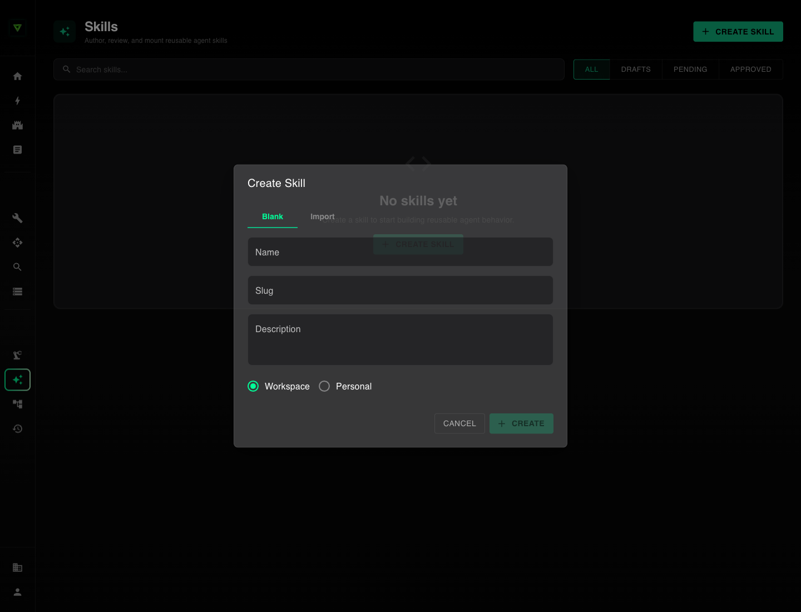Open the wrench tools sidebar icon
The width and height of the screenshot is (801, 612).
[x=17, y=218]
